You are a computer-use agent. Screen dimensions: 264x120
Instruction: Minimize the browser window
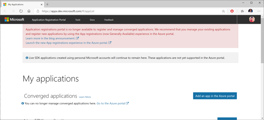click(x=244, y=3)
